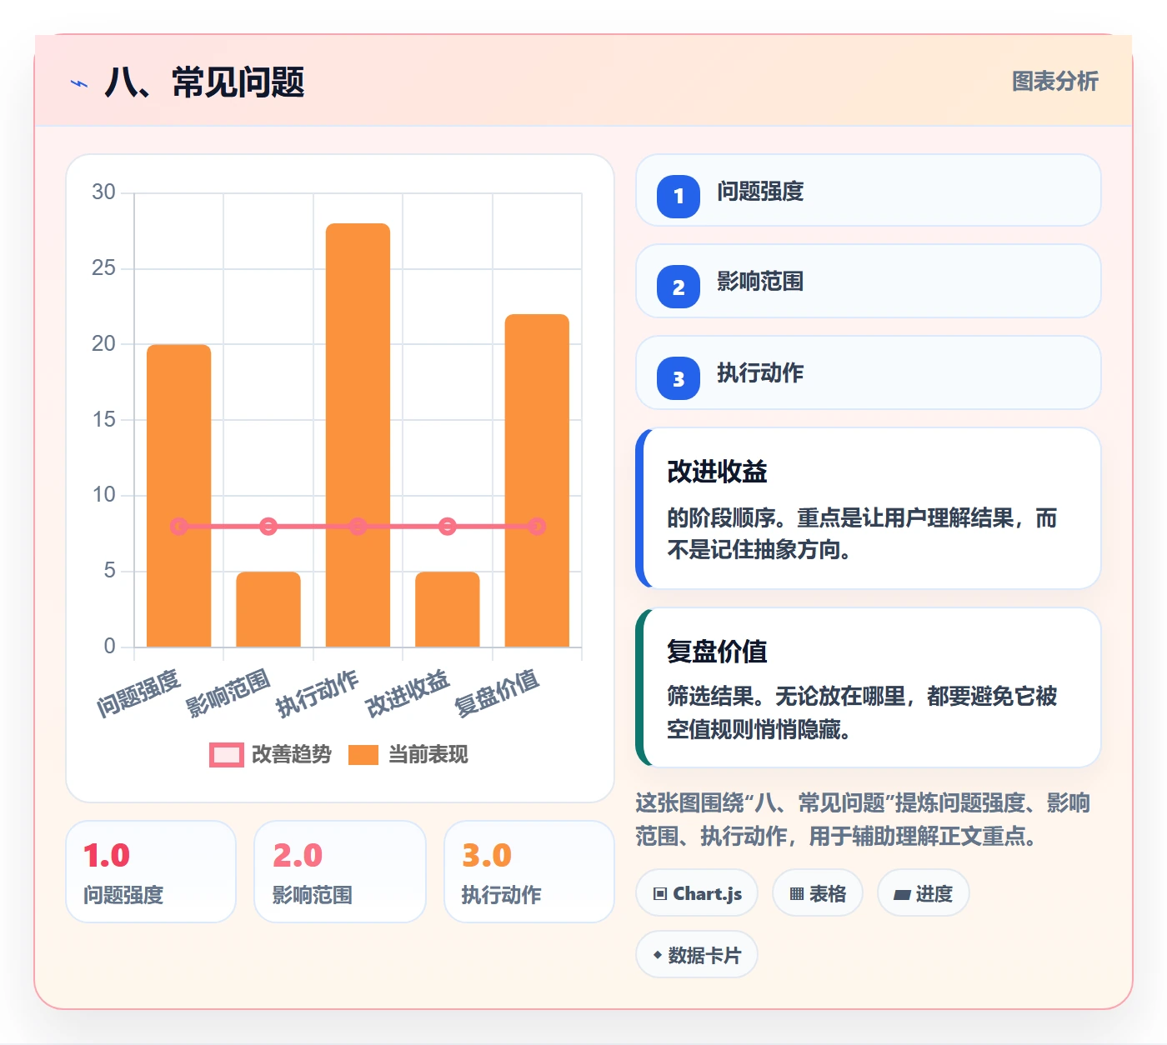This screenshot has width=1167, height=1045.
Task: Click the x-axis label 问题强度
Action: [x=139, y=693]
